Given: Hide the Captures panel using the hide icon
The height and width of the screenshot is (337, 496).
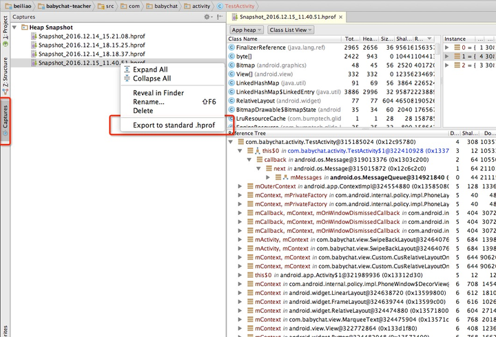Looking at the screenshot, I should (220, 17).
